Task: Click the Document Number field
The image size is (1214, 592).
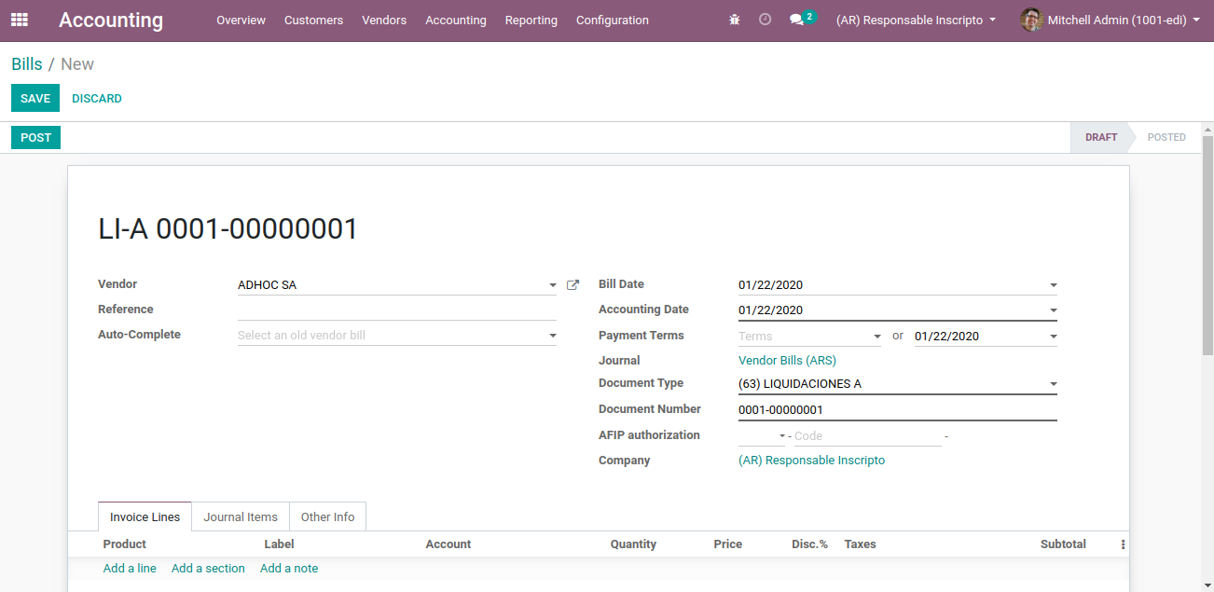Action: pyautogui.click(x=898, y=409)
